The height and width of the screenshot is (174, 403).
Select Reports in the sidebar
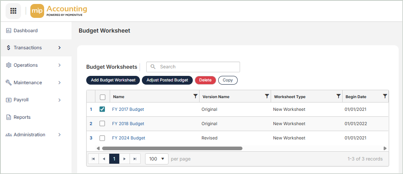point(22,117)
